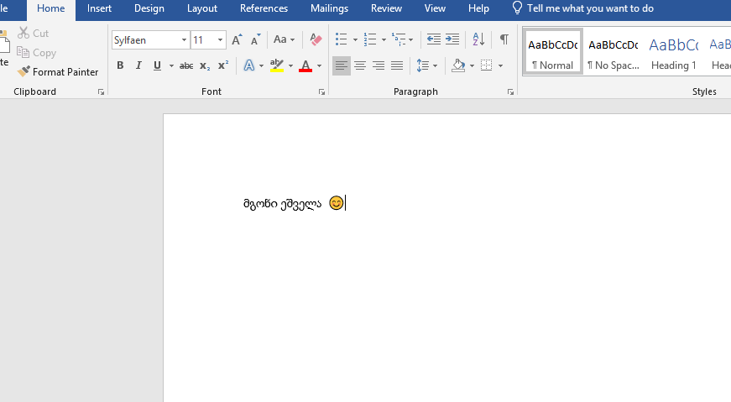Switch to the Insert ribbon tab
The width and height of the screenshot is (731, 402).
point(99,8)
